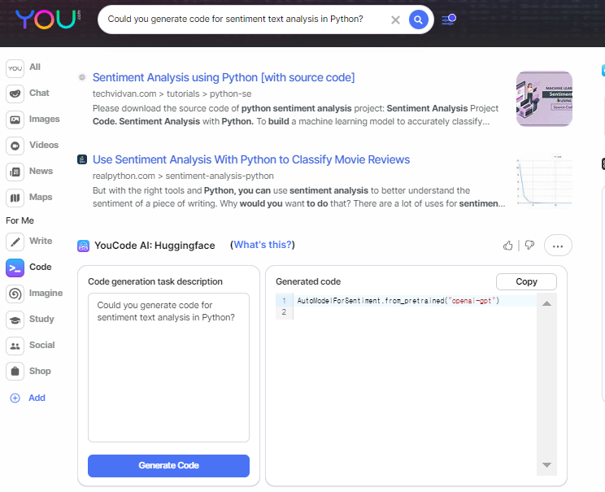Click the code task description textarea
Screen dimensions: 605x492
(168, 368)
